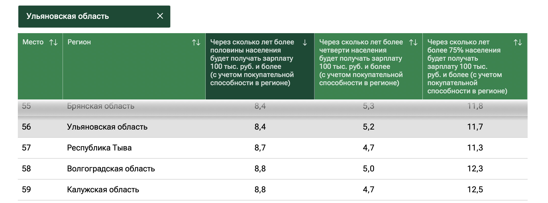Sort table by Место arrows icon
The width and height of the screenshot is (548, 203).
[x=53, y=42]
